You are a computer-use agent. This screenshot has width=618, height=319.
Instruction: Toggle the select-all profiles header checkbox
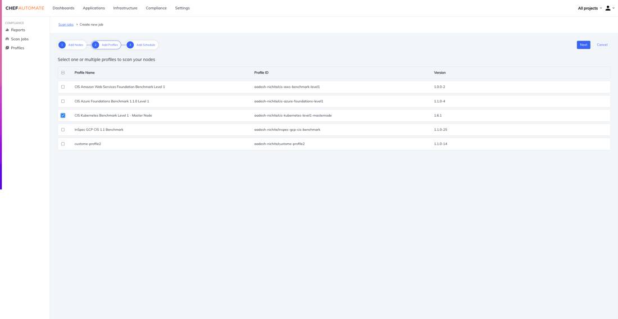(x=63, y=72)
